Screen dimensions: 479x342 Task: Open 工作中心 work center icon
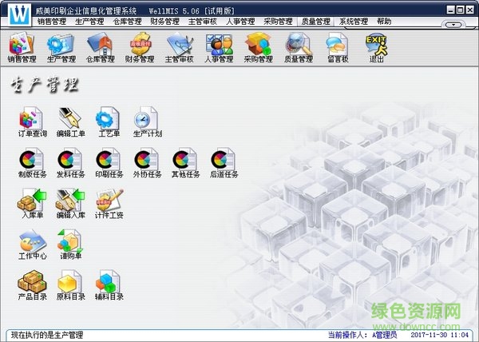pos(33,245)
